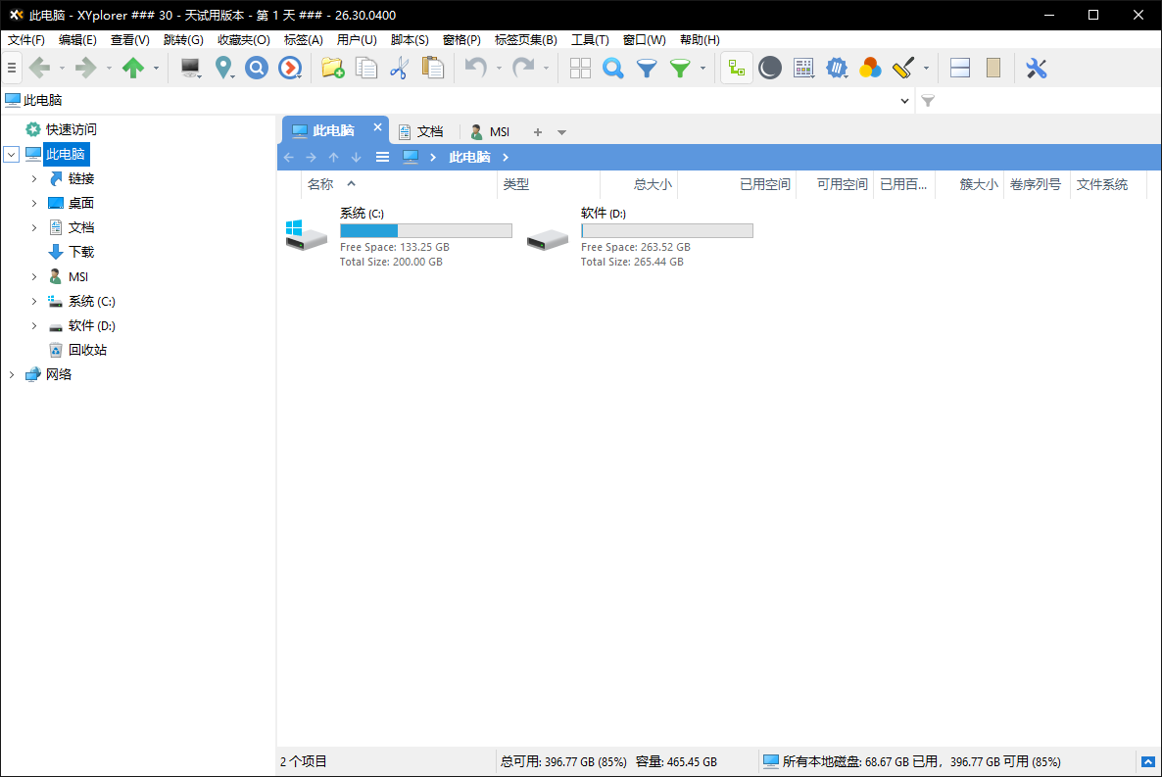This screenshot has width=1162, height=777.
Task: Toggle the beige preview pane icon
Action: [x=993, y=69]
